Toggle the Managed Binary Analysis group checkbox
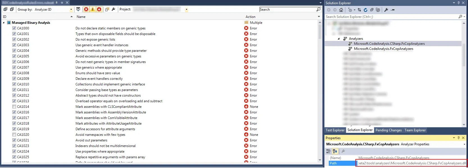This screenshot has height=168, width=468. coord(9,22)
